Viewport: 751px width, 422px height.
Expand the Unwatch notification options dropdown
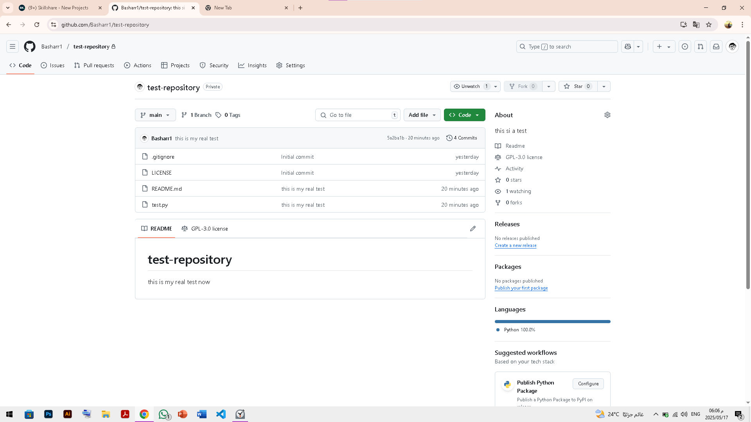(x=496, y=86)
